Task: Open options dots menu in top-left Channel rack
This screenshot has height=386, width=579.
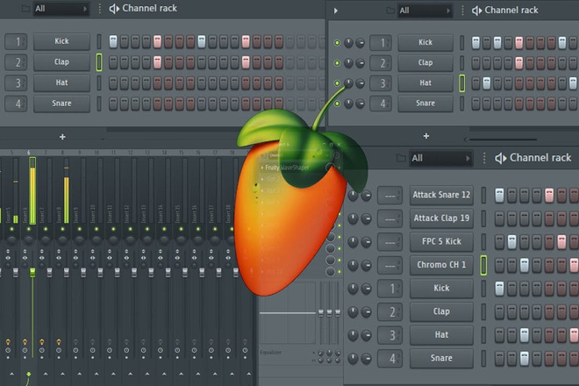Action: [x=100, y=9]
